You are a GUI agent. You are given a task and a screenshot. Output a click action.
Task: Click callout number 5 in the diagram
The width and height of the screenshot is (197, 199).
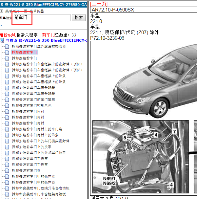tap(125, 138)
